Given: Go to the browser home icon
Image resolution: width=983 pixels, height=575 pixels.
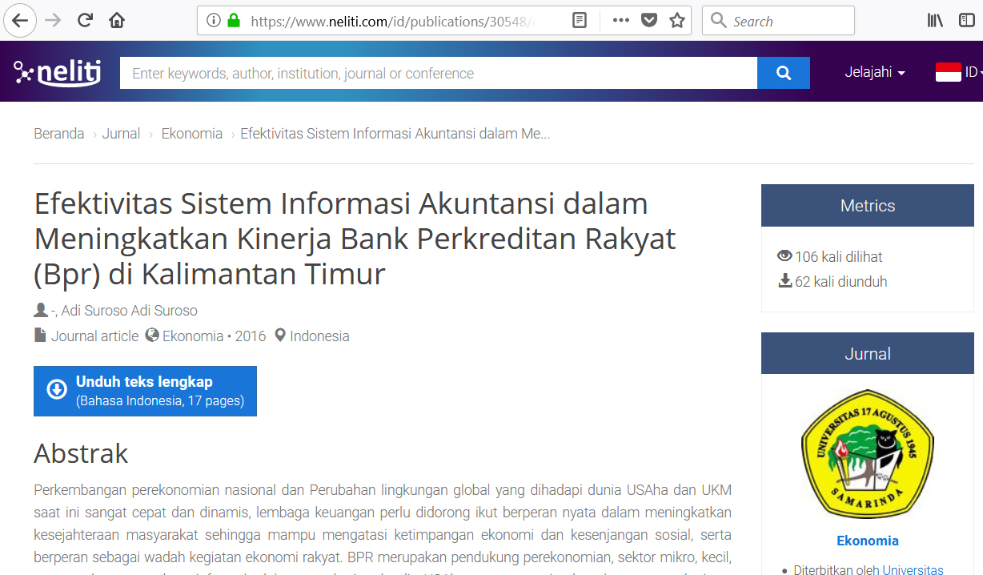Looking at the screenshot, I should (117, 21).
